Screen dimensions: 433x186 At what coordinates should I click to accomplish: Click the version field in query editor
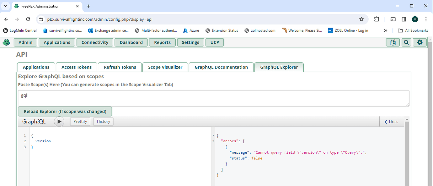[x=43, y=141]
